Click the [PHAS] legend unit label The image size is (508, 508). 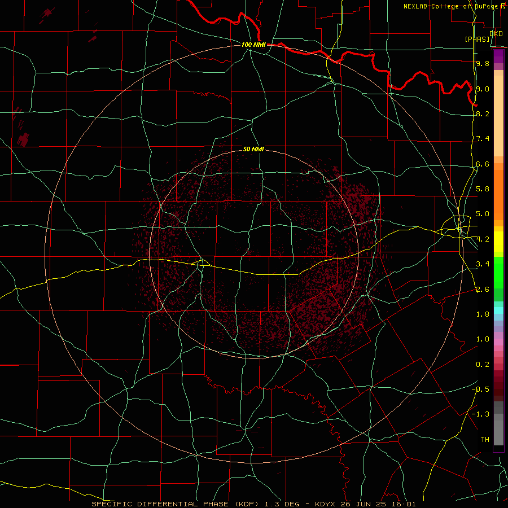point(477,39)
